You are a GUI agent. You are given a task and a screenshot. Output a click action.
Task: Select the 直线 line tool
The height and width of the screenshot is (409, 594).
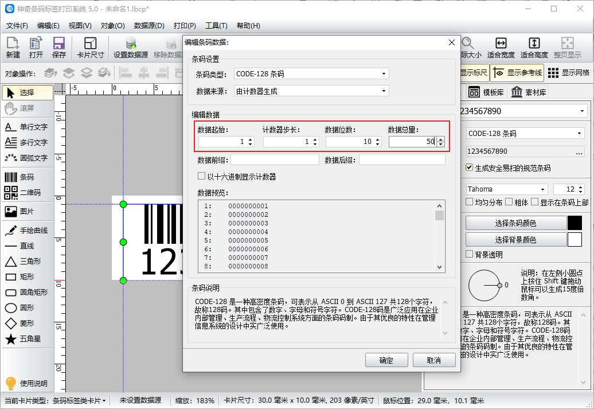(28, 246)
